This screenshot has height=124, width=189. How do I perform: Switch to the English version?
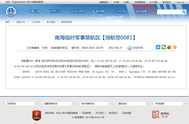[180, 2]
